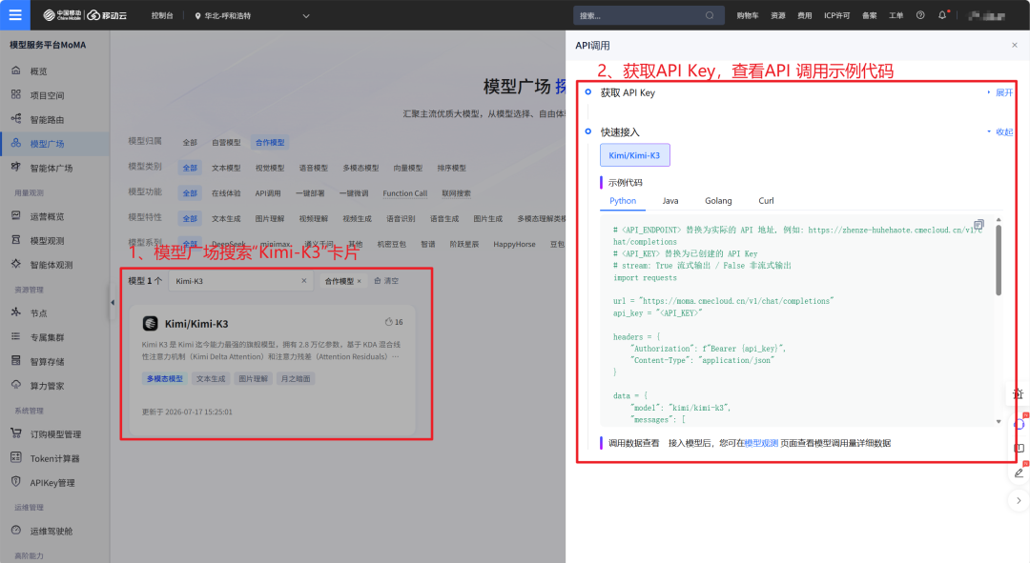
Task: Click the top header 搜索 input box
Action: [649, 16]
